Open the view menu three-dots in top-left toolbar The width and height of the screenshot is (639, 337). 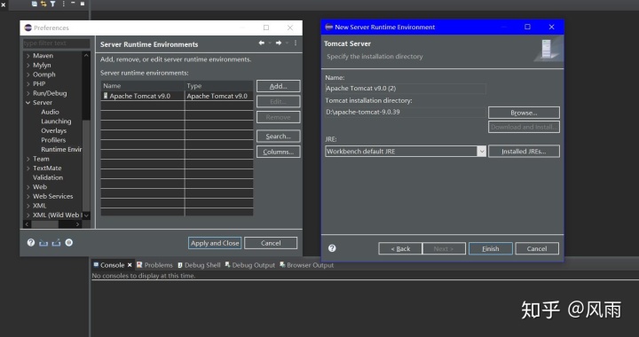point(63,4)
